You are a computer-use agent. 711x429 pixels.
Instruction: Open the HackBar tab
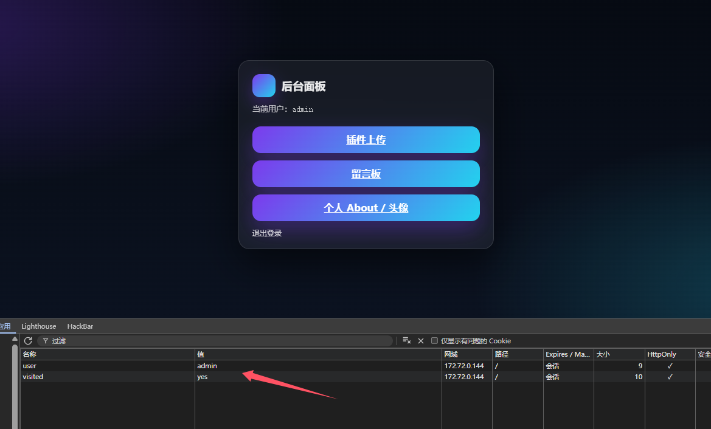click(x=80, y=326)
